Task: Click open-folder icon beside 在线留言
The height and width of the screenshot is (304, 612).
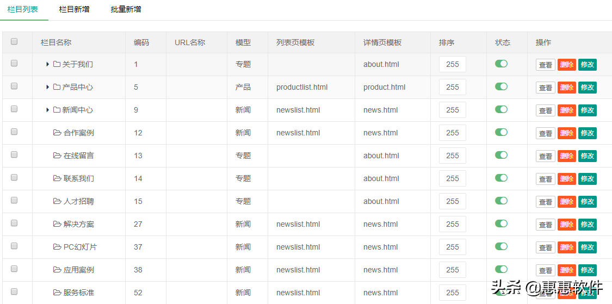Action: pos(57,156)
